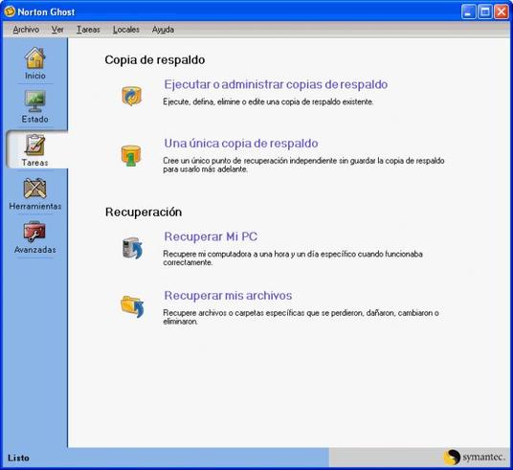
Task: Open the Tareas menu in menu bar
Action: pyautogui.click(x=88, y=30)
